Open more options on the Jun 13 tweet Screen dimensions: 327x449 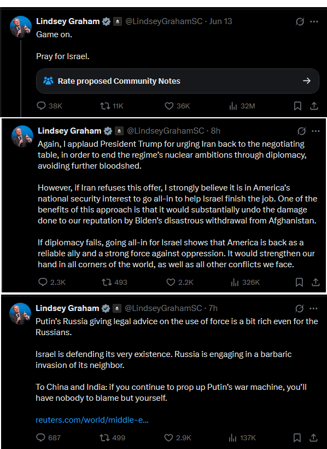click(x=314, y=21)
